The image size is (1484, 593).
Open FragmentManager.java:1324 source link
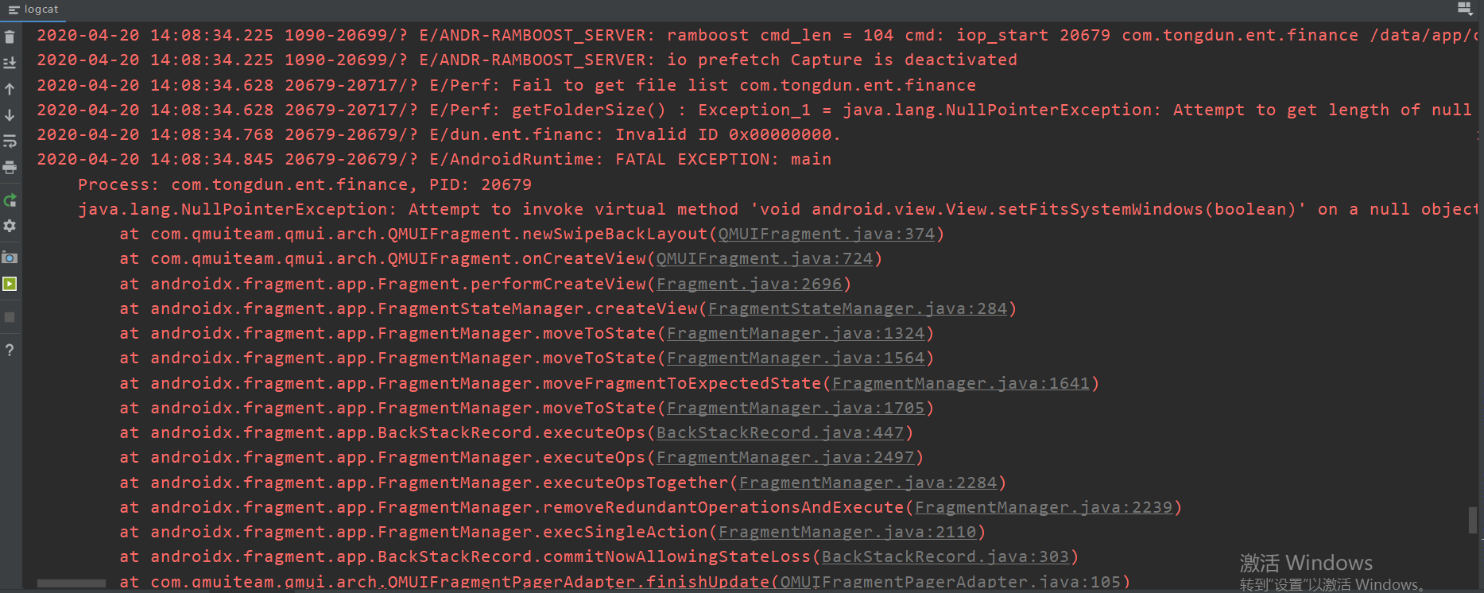tap(796, 333)
